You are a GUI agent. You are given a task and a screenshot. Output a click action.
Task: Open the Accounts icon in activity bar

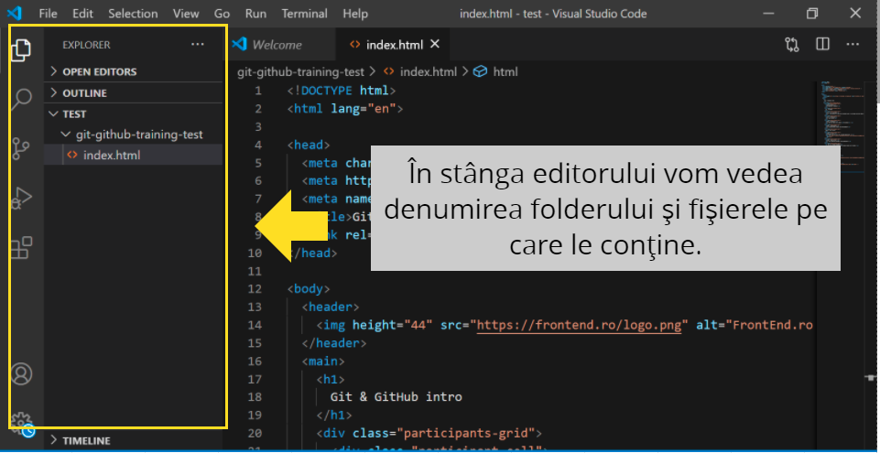[x=21, y=374]
